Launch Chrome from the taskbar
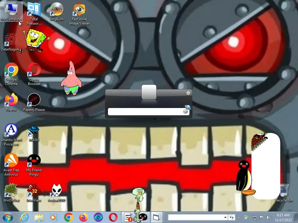 pos(69,217)
